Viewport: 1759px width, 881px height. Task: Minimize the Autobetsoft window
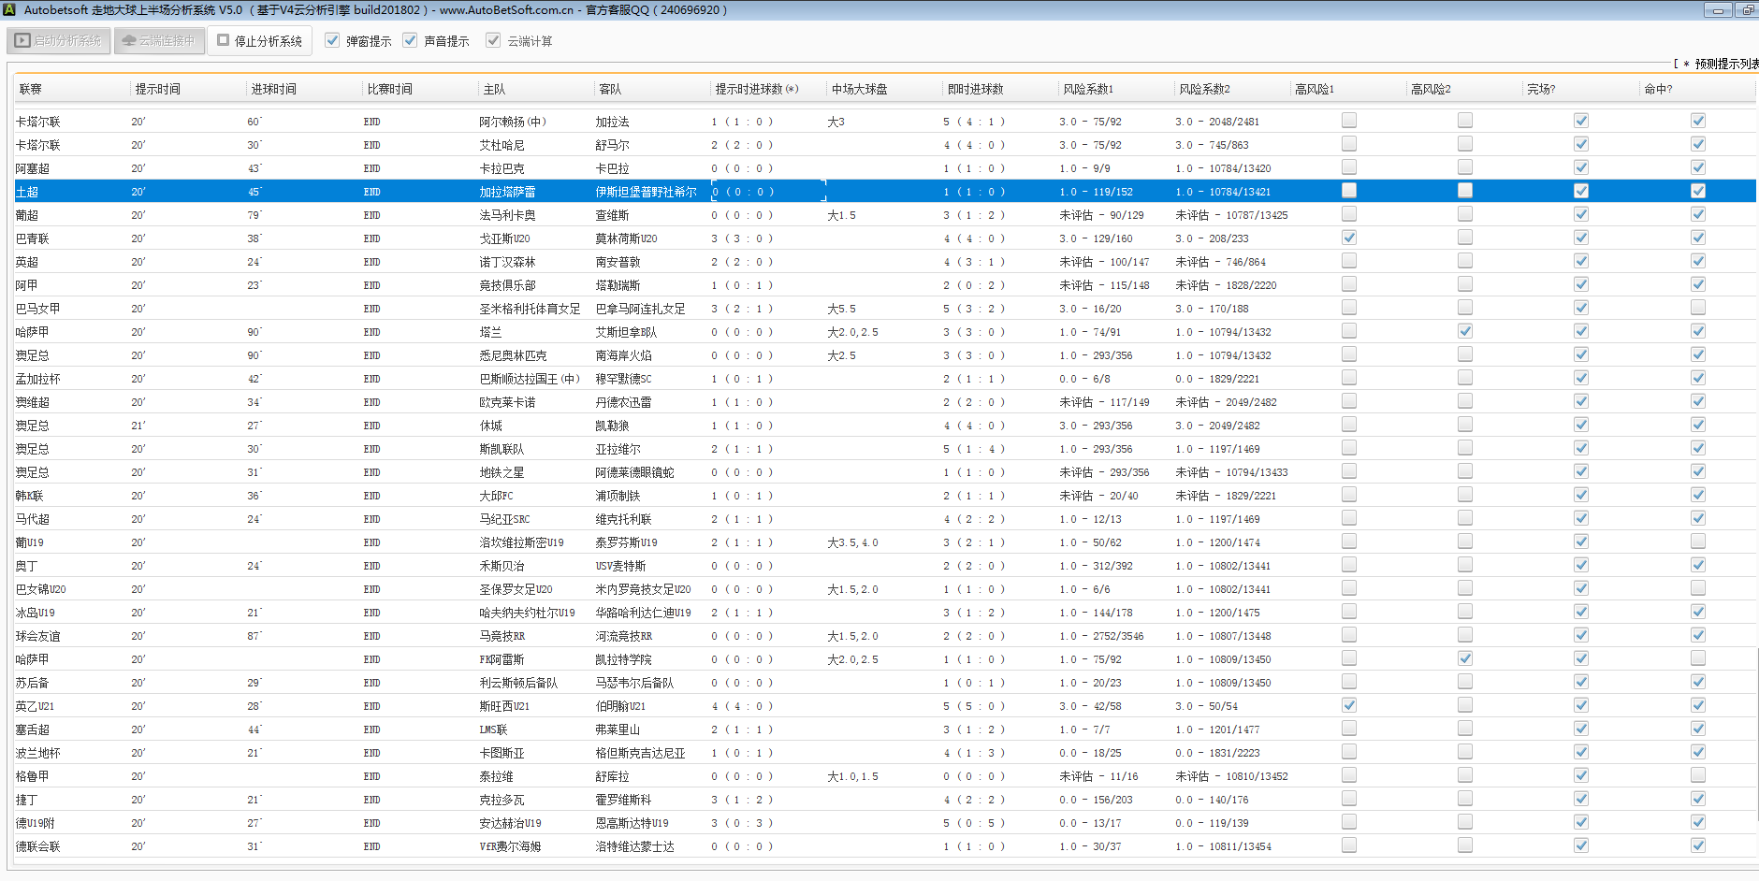[x=1717, y=10]
